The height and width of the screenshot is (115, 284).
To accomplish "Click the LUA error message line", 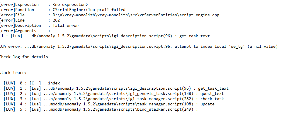I will coord(139,46).
